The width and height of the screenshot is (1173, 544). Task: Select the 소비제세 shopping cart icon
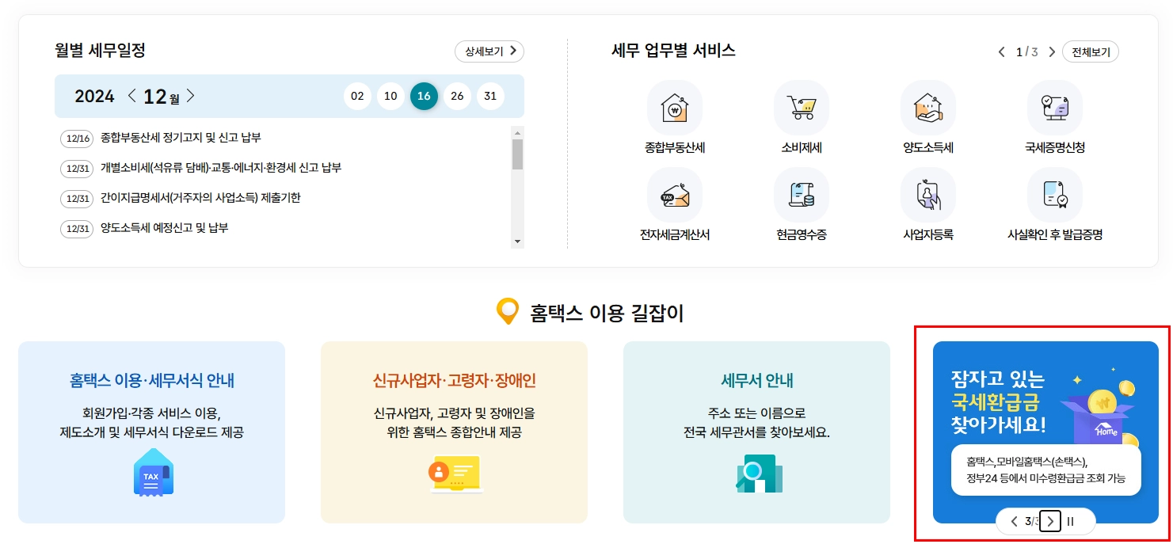coord(800,106)
